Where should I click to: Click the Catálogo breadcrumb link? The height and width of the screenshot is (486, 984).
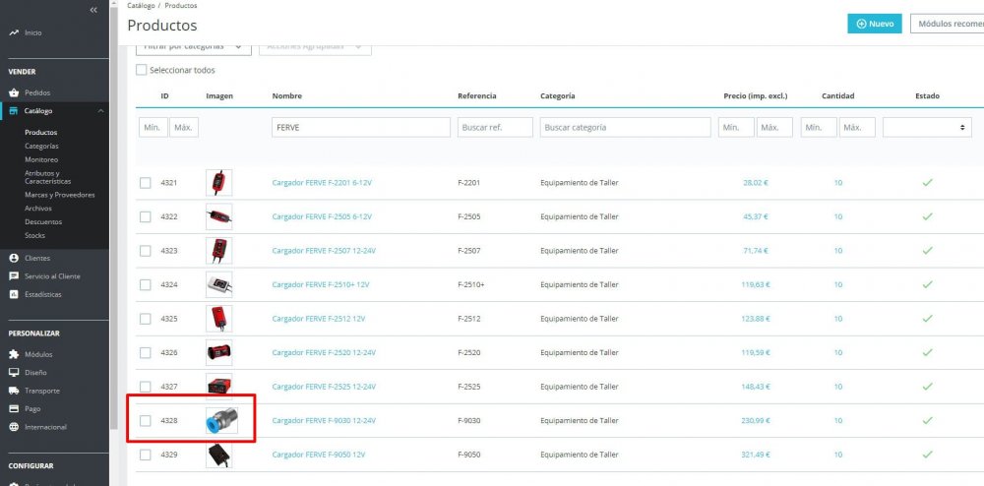coord(141,6)
